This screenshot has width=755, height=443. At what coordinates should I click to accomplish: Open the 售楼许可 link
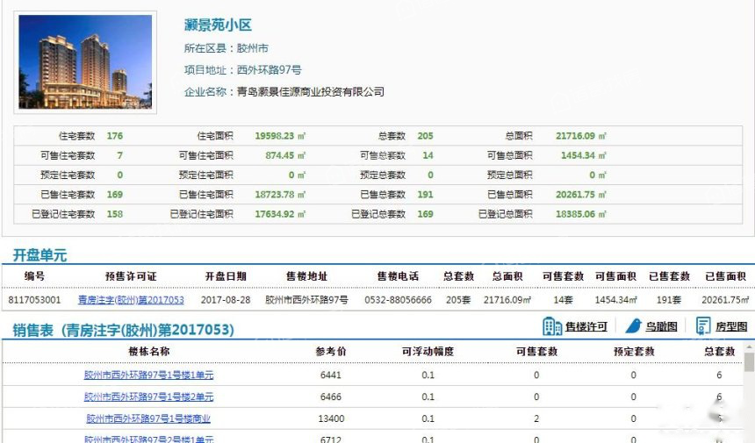[586, 327]
